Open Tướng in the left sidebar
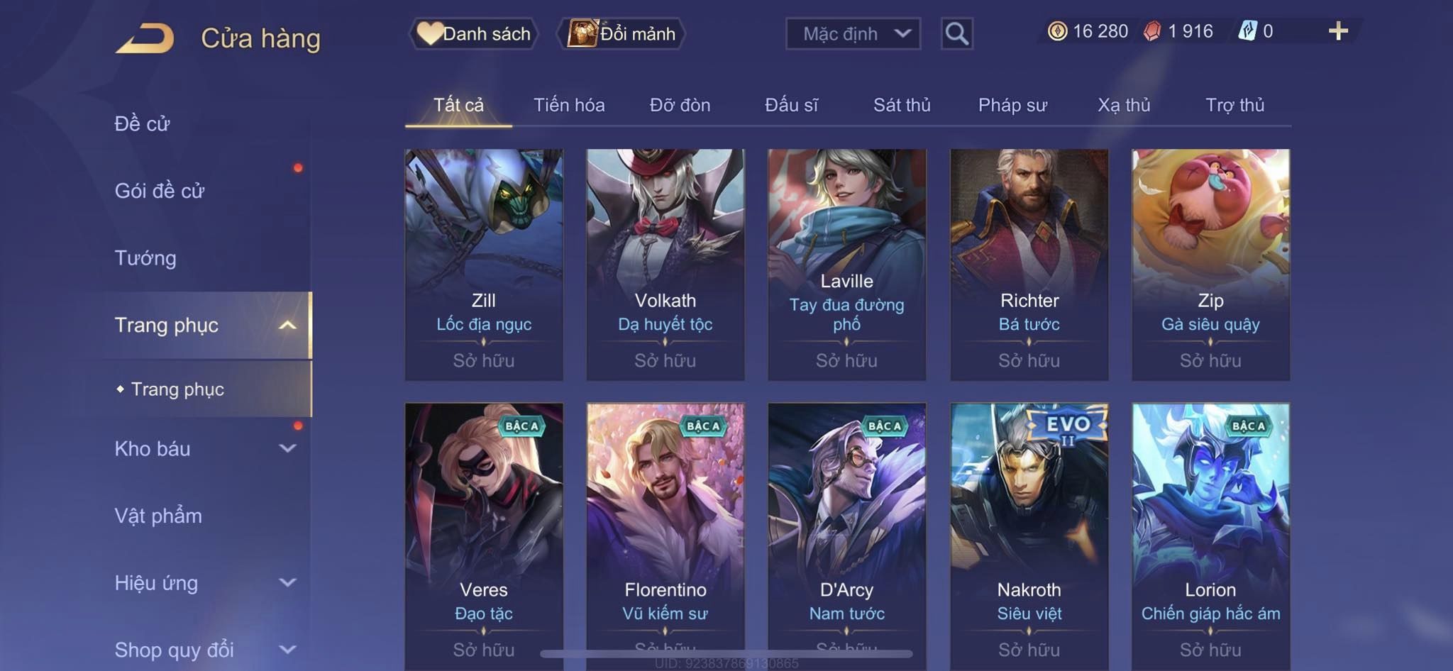 145,257
